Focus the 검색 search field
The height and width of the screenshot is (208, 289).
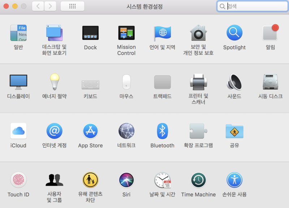[252, 6]
